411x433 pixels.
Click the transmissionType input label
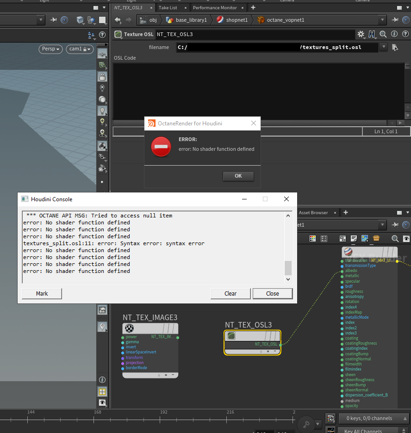pyautogui.click(x=360, y=266)
